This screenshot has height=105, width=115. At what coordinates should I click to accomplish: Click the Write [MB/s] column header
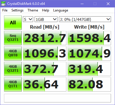[x=89, y=27]
